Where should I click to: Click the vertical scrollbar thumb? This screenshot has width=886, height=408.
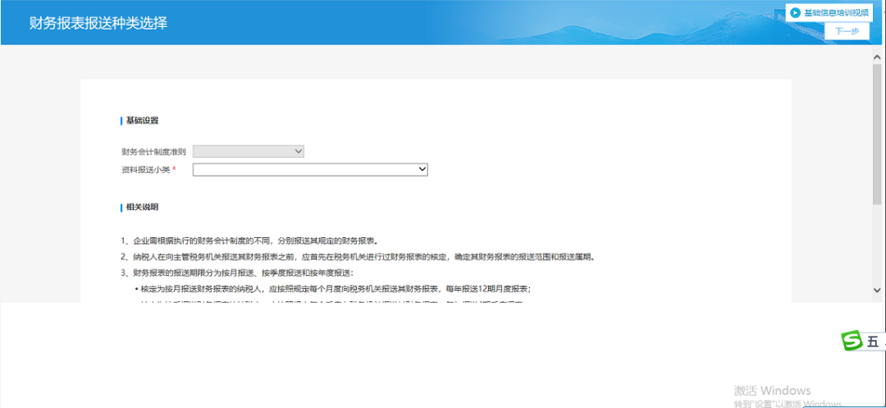click(x=877, y=134)
